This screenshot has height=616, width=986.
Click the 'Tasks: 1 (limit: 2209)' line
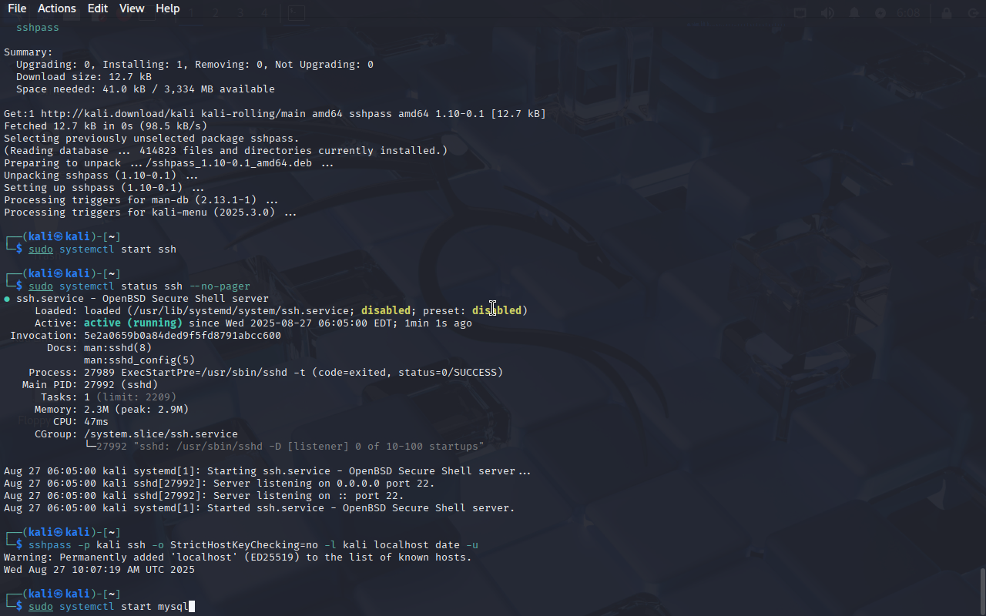coord(109,397)
